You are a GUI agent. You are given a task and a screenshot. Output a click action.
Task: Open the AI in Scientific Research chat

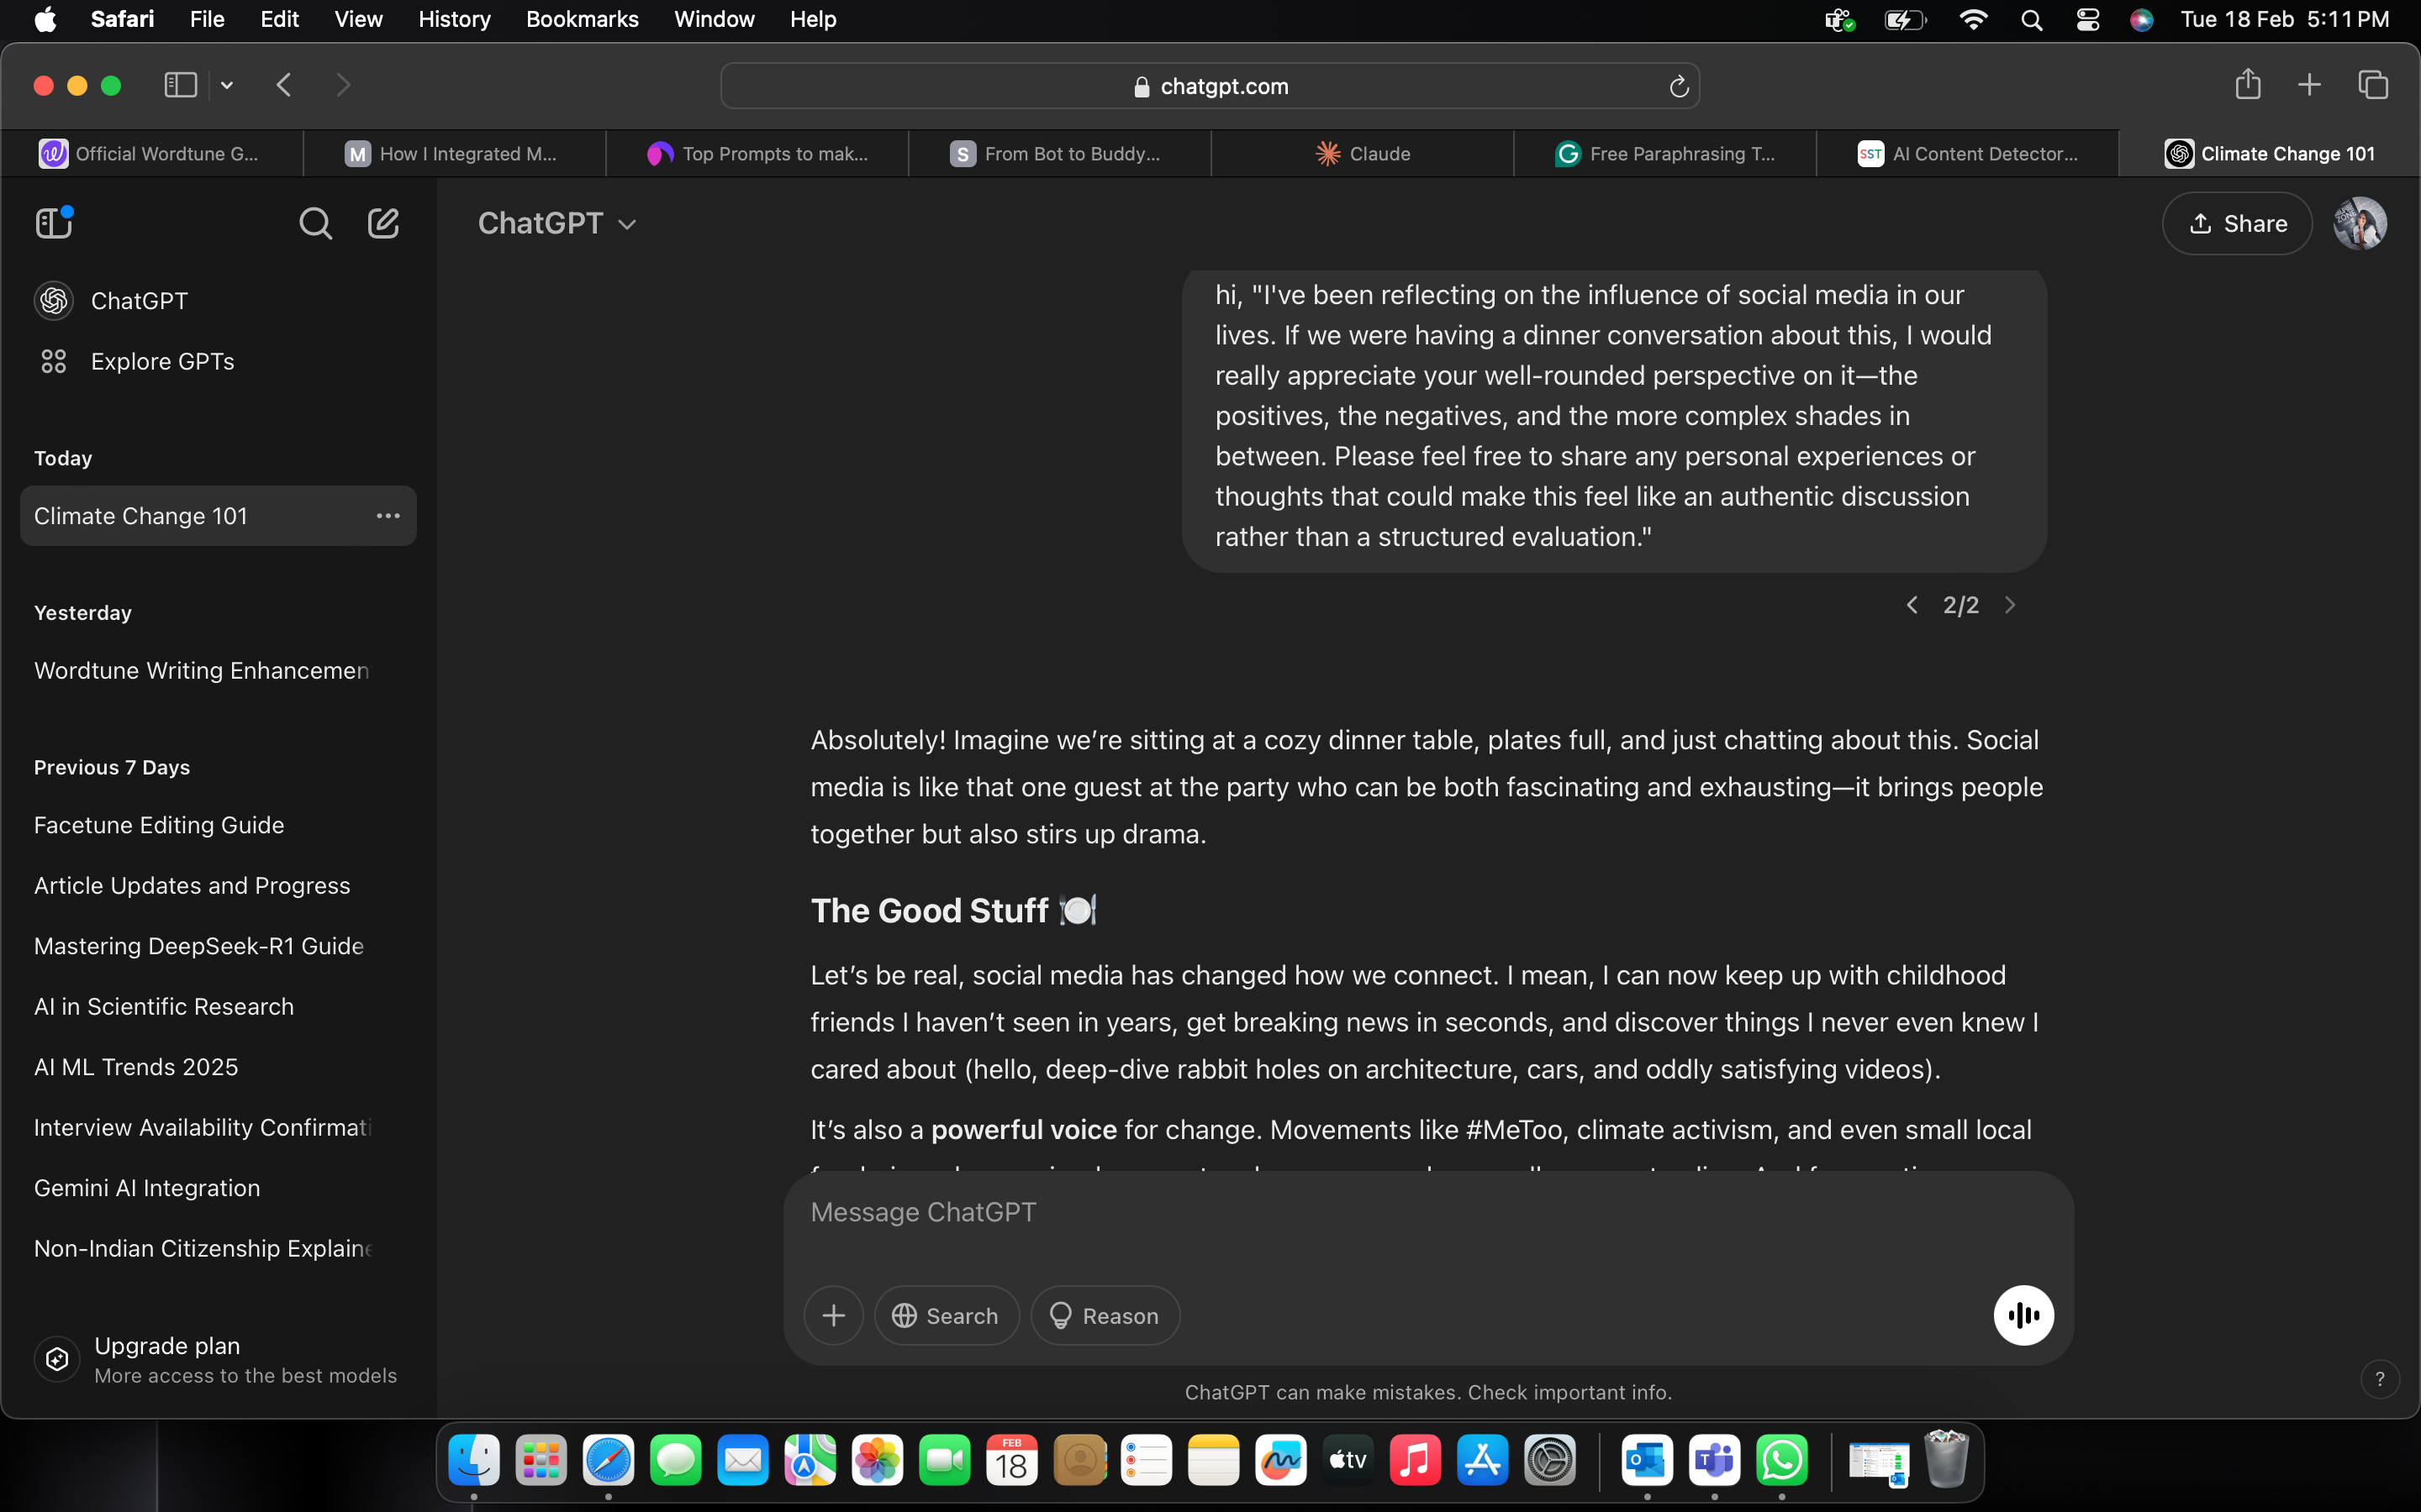pos(218,1006)
